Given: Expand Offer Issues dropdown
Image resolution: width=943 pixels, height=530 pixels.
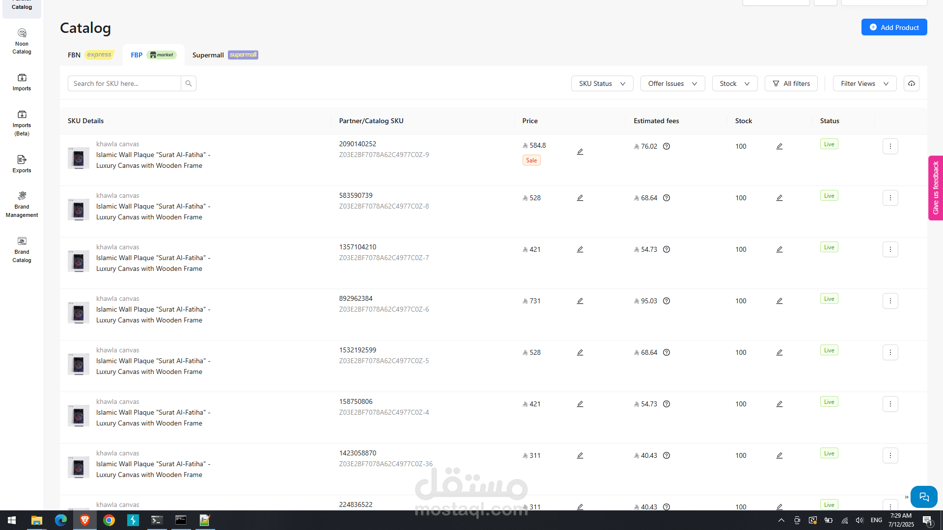Looking at the screenshot, I should [x=672, y=83].
